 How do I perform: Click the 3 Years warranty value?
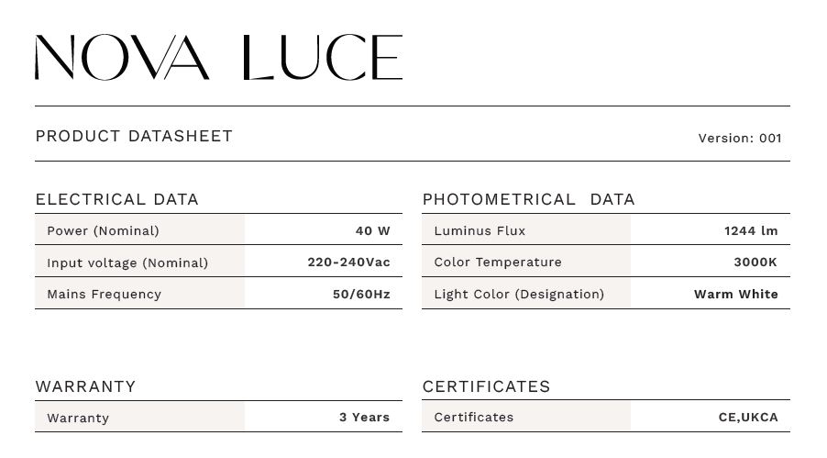point(364,417)
